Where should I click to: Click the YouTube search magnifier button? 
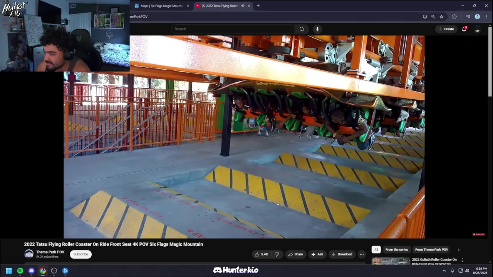click(302, 29)
